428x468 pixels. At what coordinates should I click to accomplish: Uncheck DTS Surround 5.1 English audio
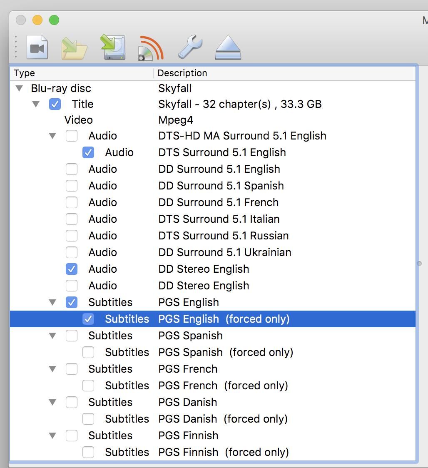point(88,152)
